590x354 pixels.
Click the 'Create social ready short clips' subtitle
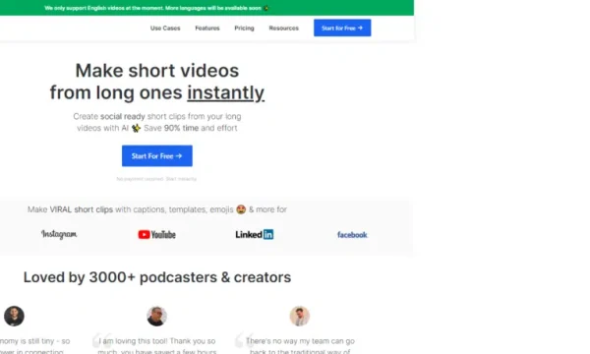click(x=157, y=122)
